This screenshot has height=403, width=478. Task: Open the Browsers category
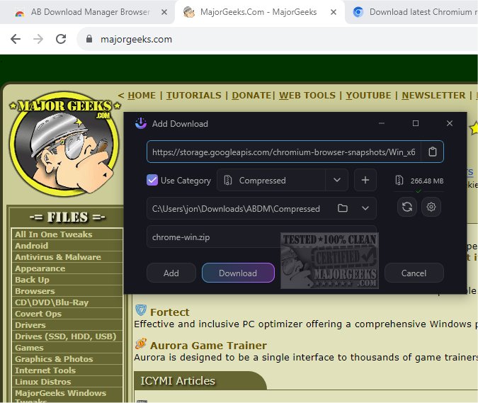(x=35, y=291)
